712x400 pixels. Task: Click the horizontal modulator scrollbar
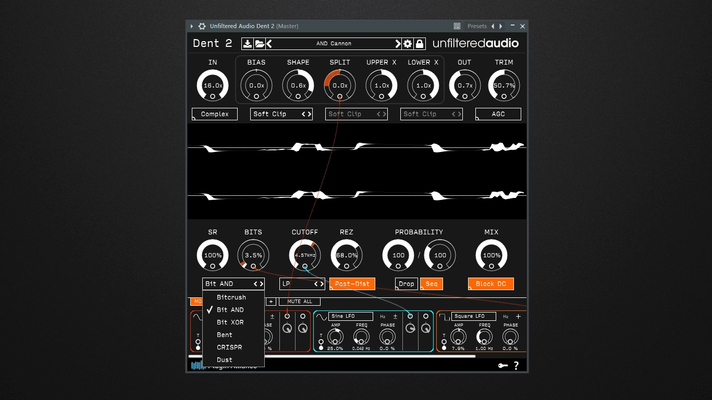(x=332, y=356)
